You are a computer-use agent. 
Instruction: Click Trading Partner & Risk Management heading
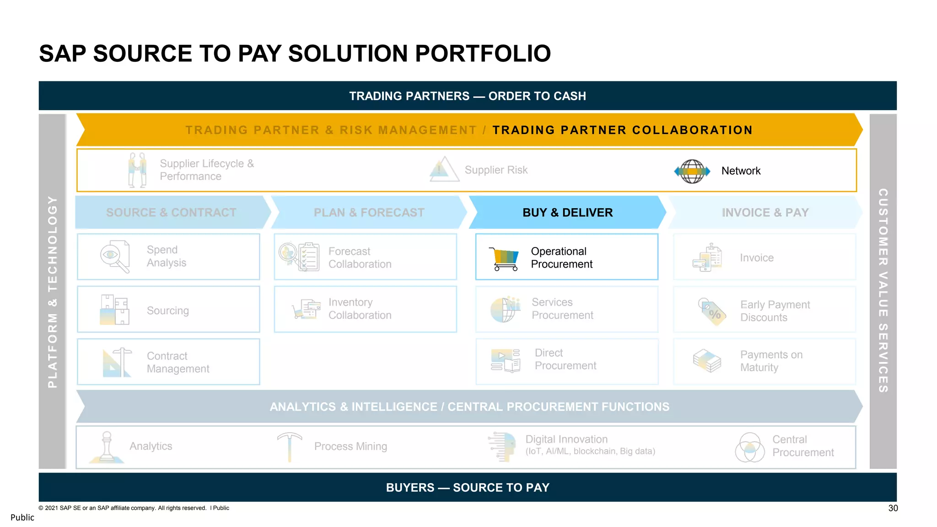[x=331, y=130]
